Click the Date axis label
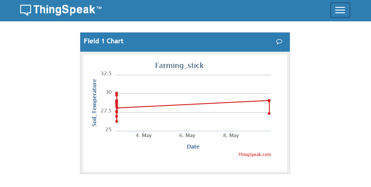 click(x=193, y=146)
